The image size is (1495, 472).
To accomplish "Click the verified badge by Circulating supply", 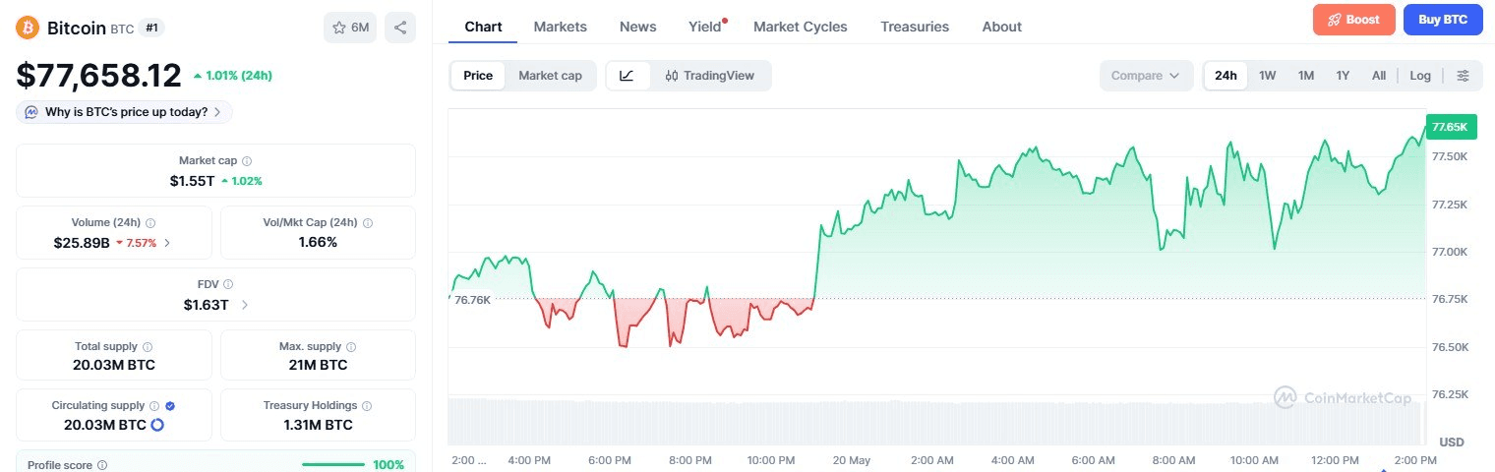I will (x=170, y=405).
